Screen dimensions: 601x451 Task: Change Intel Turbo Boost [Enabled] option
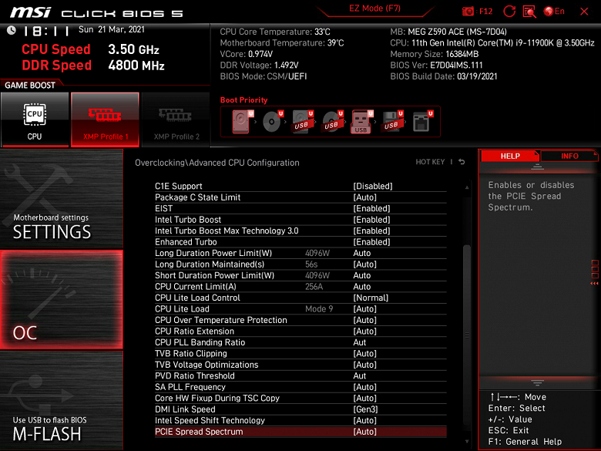pyautogui.click(x=300, y=220)
